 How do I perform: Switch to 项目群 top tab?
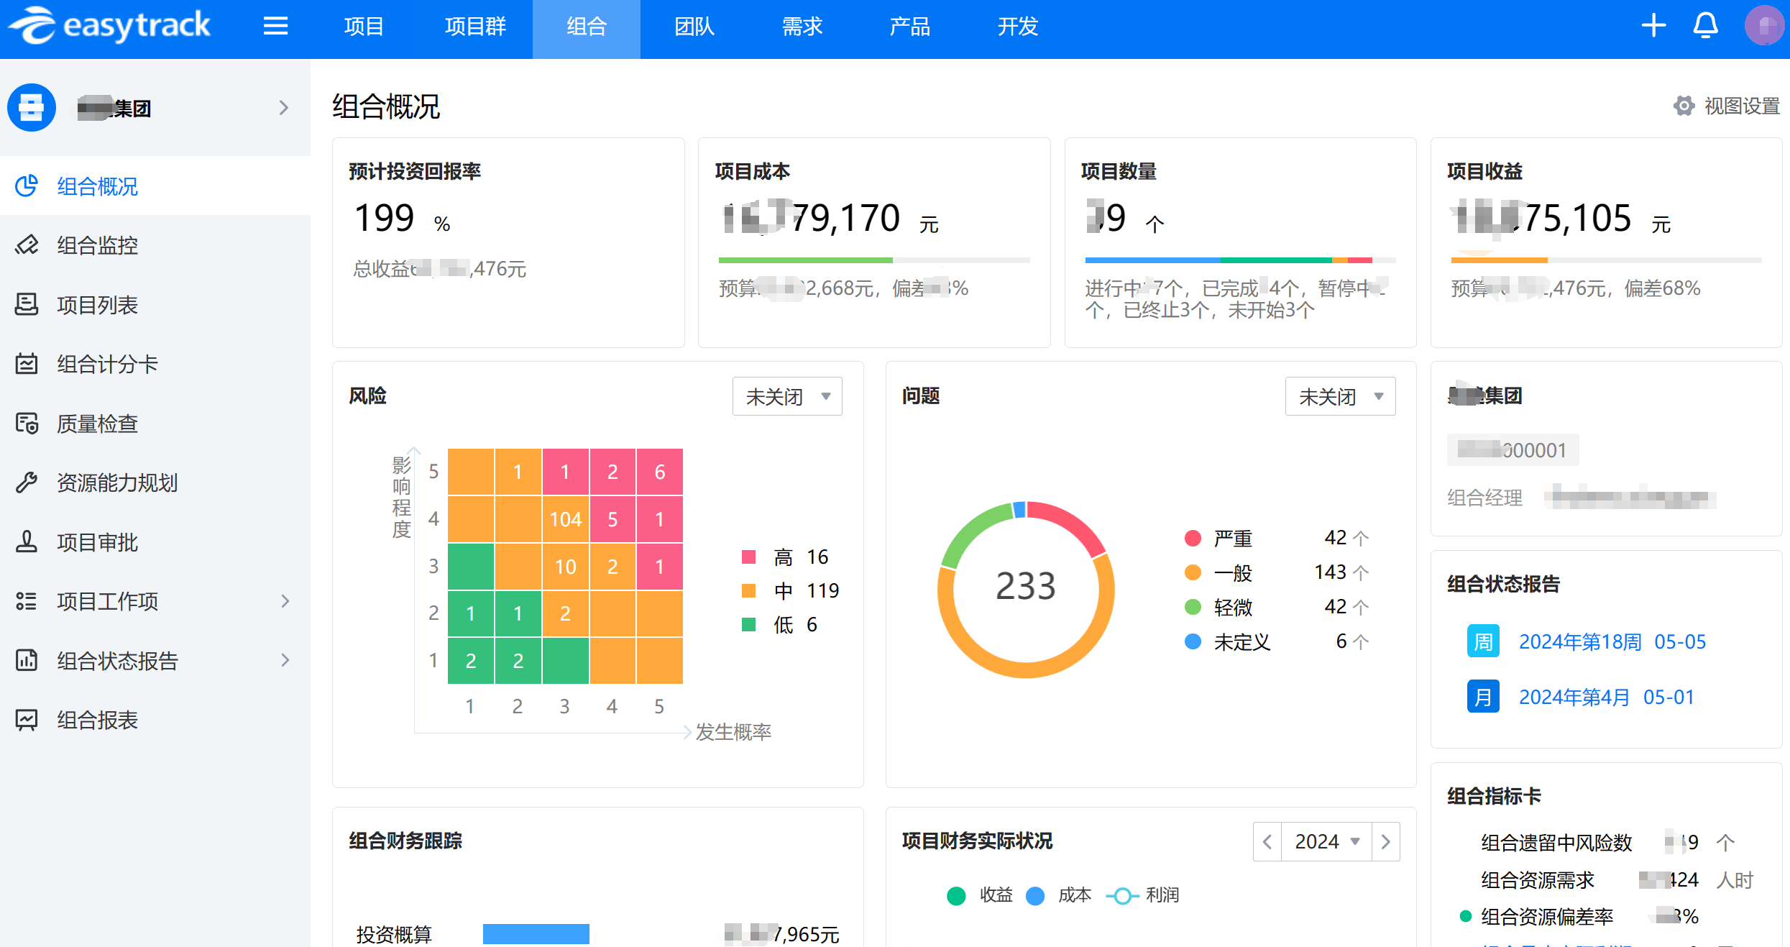click(475, 27)
